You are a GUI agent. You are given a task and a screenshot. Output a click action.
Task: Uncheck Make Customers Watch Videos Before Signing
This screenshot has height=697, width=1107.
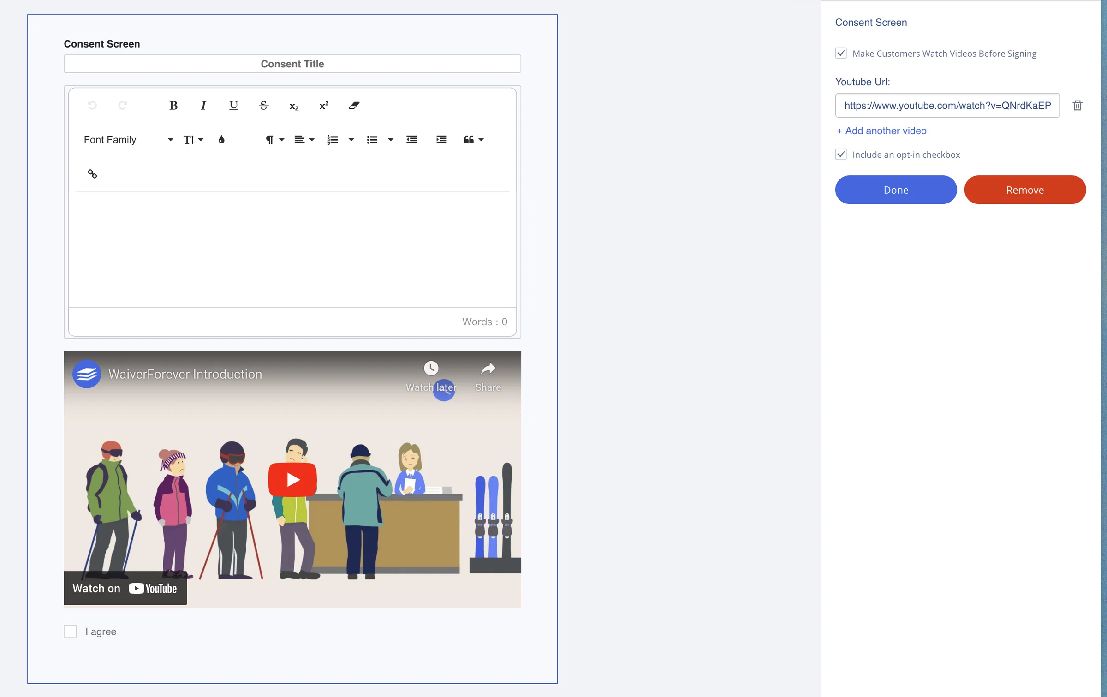coord(841,54)
